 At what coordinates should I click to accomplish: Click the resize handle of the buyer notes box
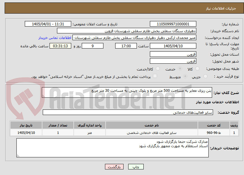(18, 156)
